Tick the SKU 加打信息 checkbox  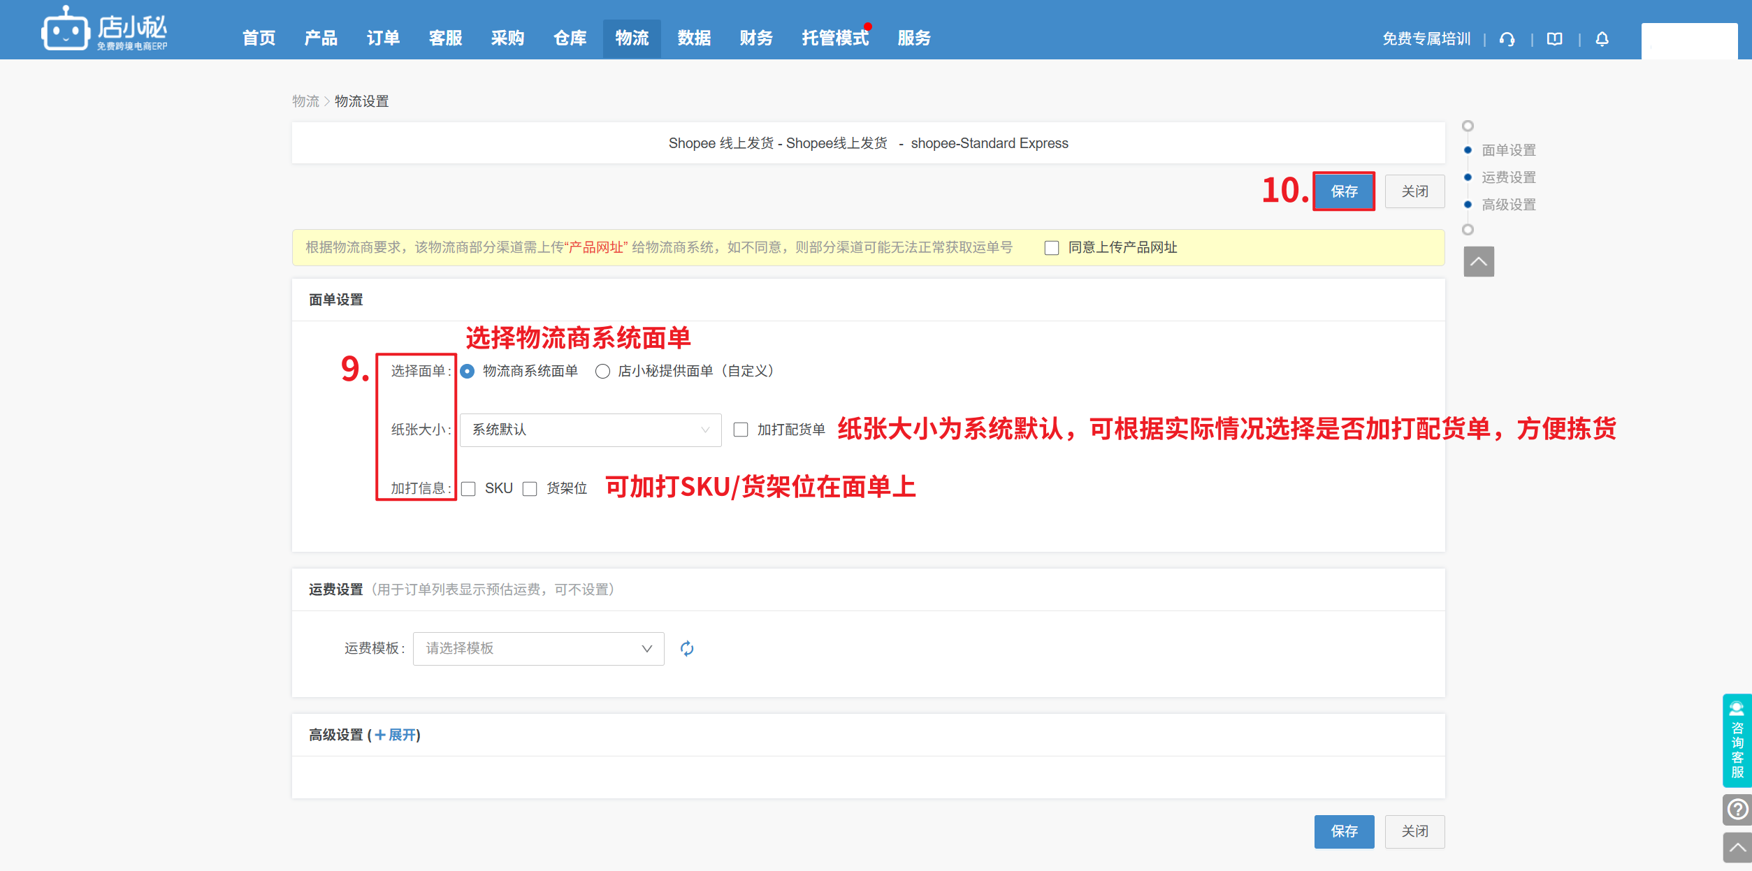coord(469,489)
